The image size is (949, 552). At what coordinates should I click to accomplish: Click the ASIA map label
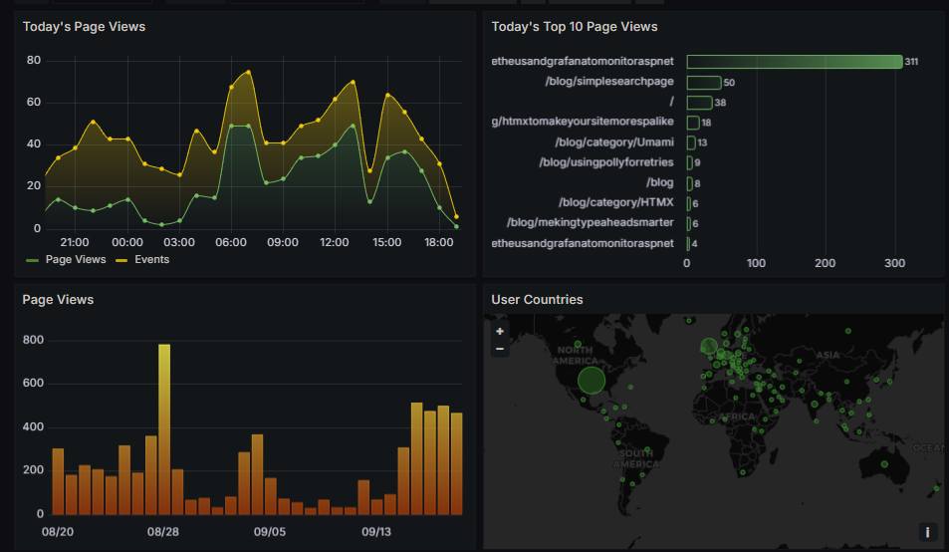(x=828, y=356)
